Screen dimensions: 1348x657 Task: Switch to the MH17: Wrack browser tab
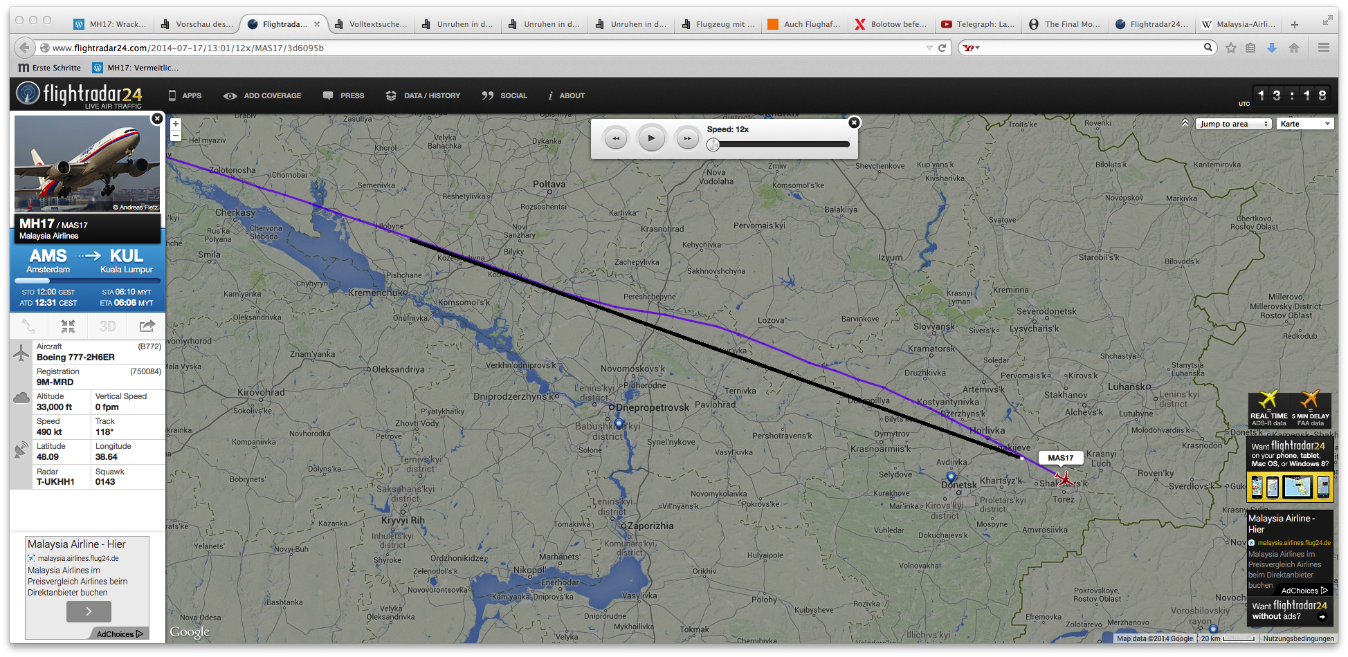point(111,24)
